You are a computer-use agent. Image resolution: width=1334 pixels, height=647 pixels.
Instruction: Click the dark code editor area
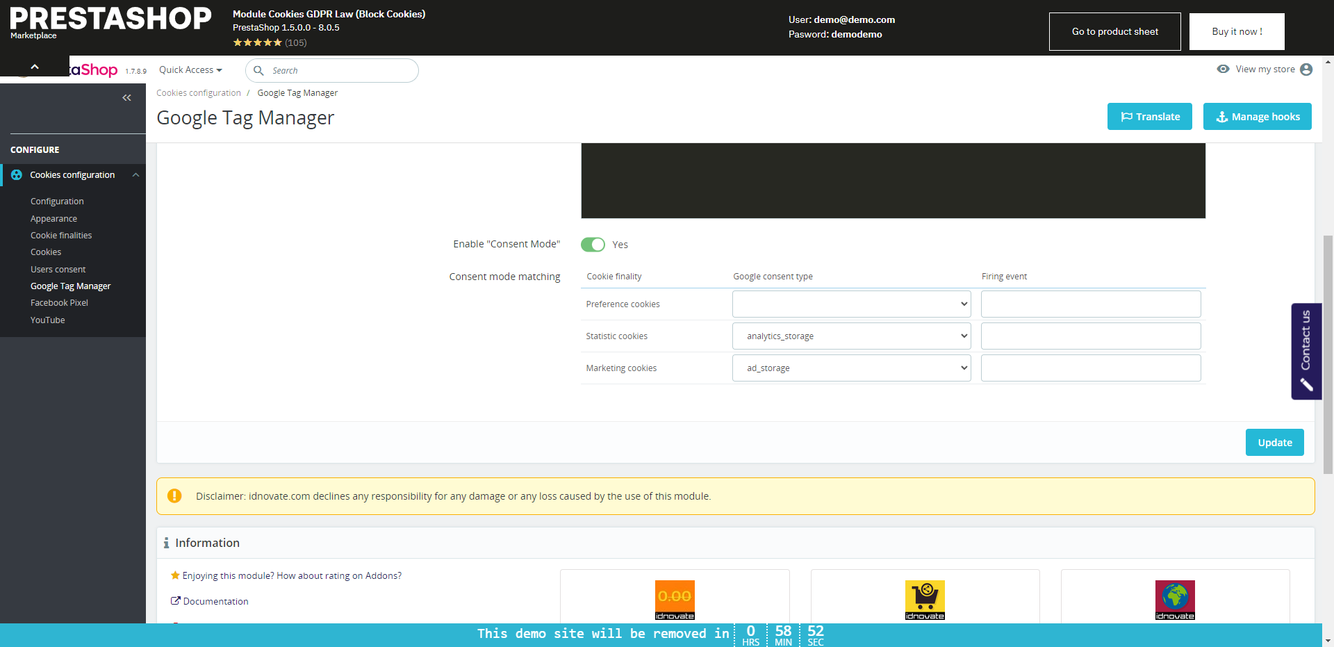coord(893,181)
